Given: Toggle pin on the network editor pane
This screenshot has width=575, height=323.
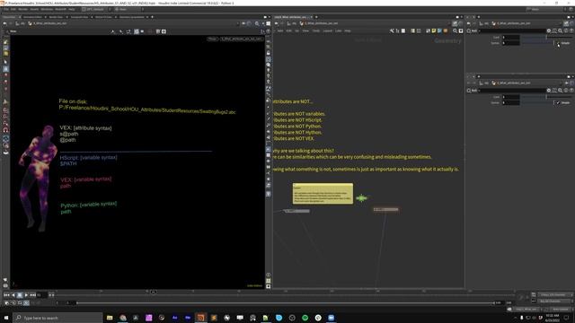Looking at the screenshot, I should pyautogui.click(x=455, y=23).
